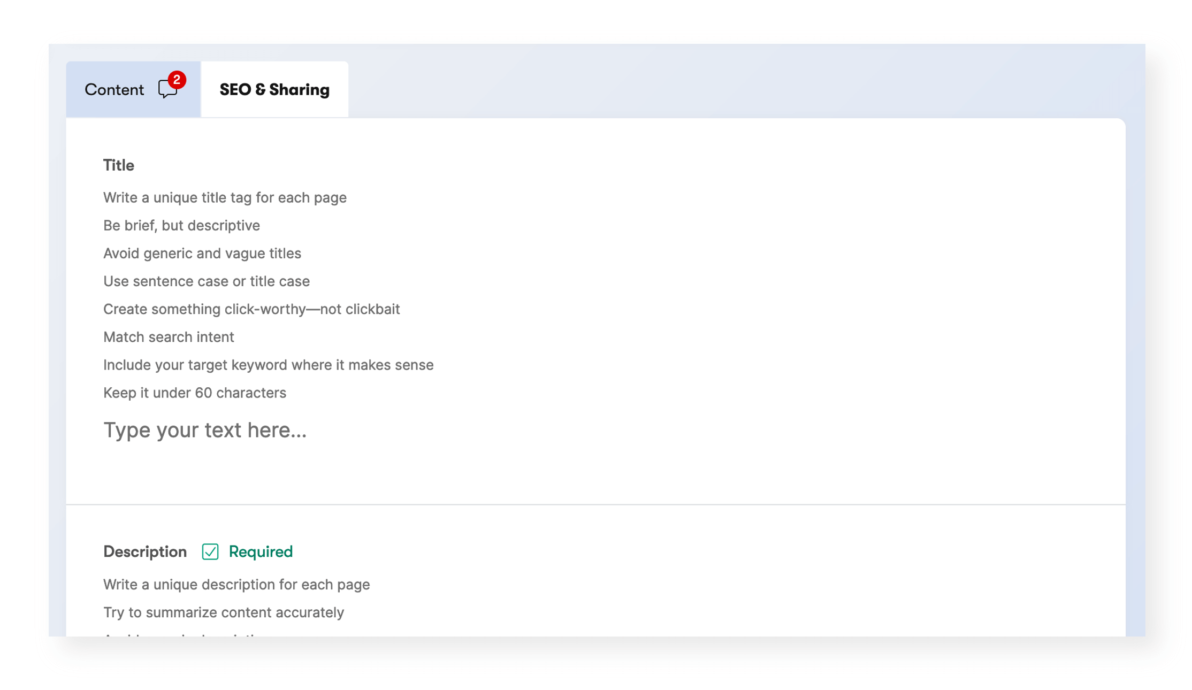Click the 'Be brief, but descriptive' tip
Image resolution: width=1192 pixels, height=690 pixels.
tap(181, 225)
